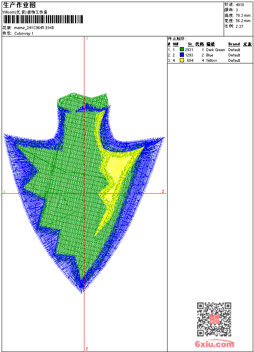Open the 6xiu.com watermark link

coord(214,344)
